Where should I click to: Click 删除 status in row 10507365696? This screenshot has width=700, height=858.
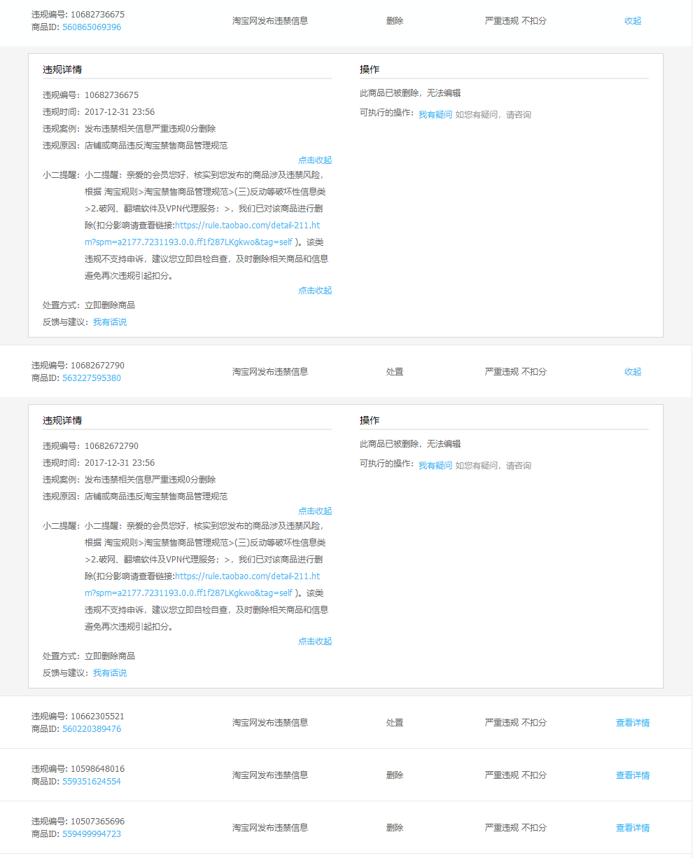coord(395,828)
